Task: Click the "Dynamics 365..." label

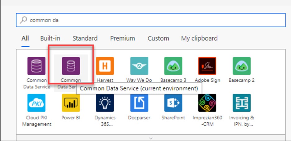Action: (105, 121)
